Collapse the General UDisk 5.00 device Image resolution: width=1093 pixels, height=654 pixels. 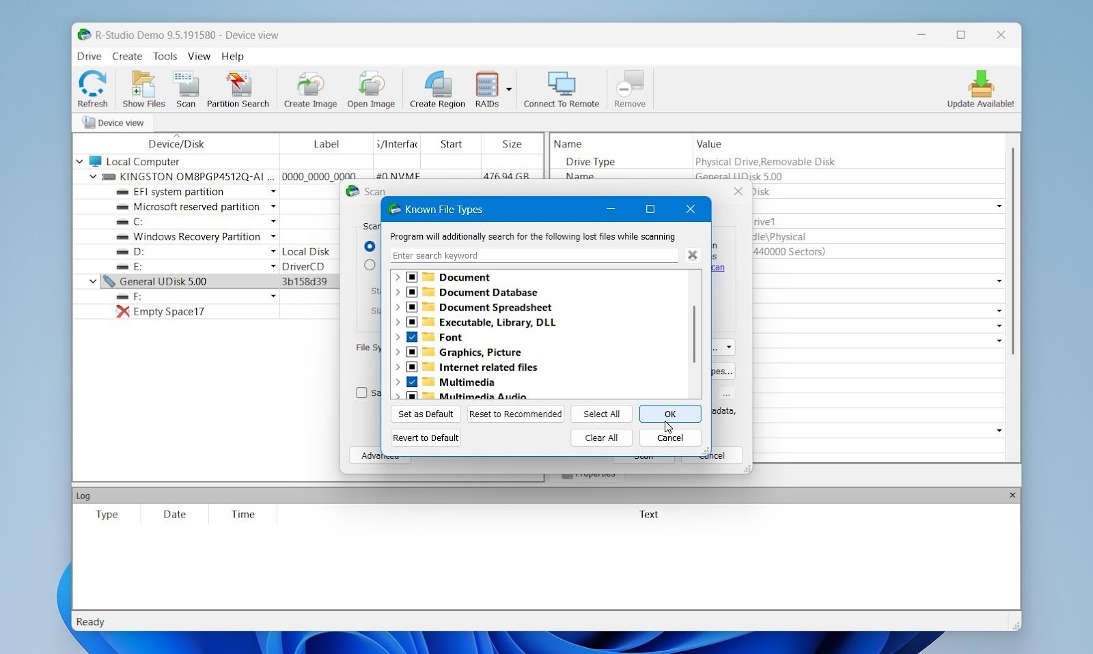coord(92,281)
